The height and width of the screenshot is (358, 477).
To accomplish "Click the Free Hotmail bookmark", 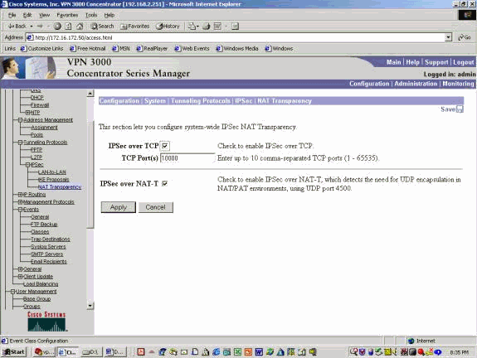I will (88, 49).
